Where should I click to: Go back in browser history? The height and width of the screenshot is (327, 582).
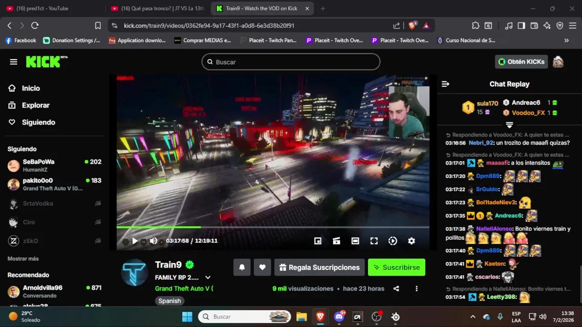coord(10,26)
